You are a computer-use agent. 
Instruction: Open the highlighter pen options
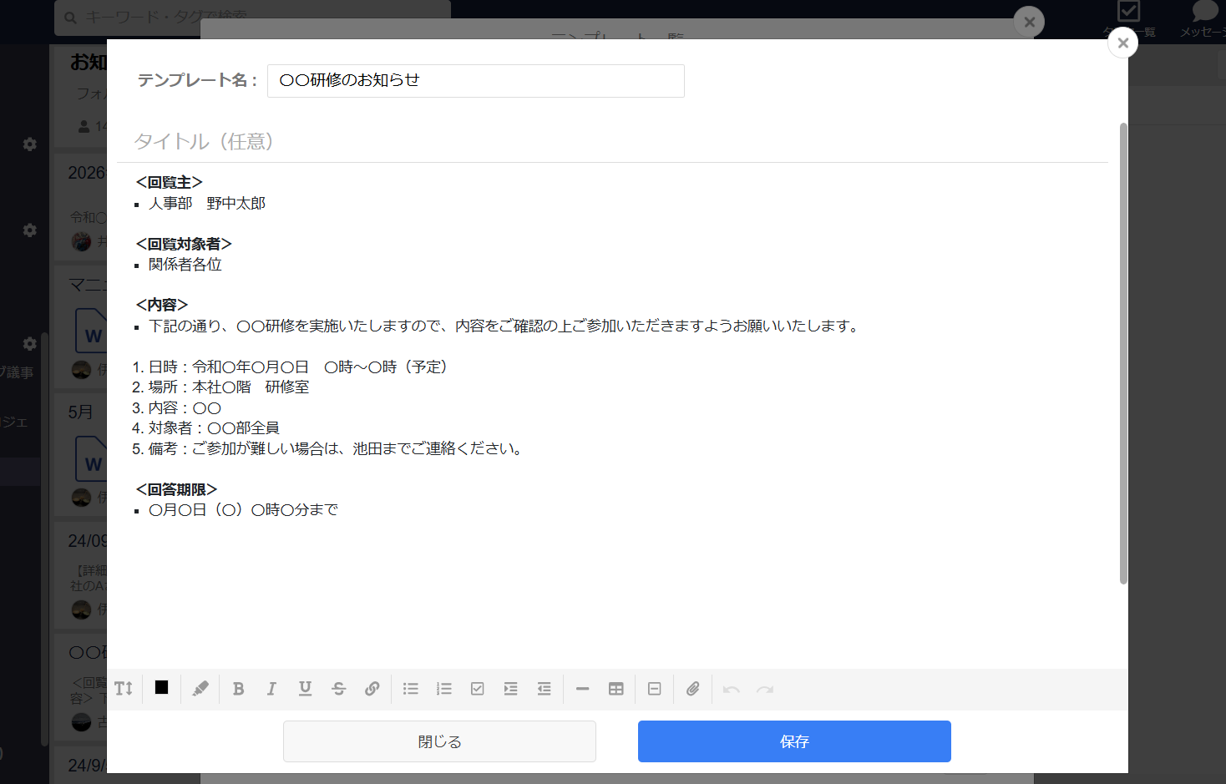(200, 689)
